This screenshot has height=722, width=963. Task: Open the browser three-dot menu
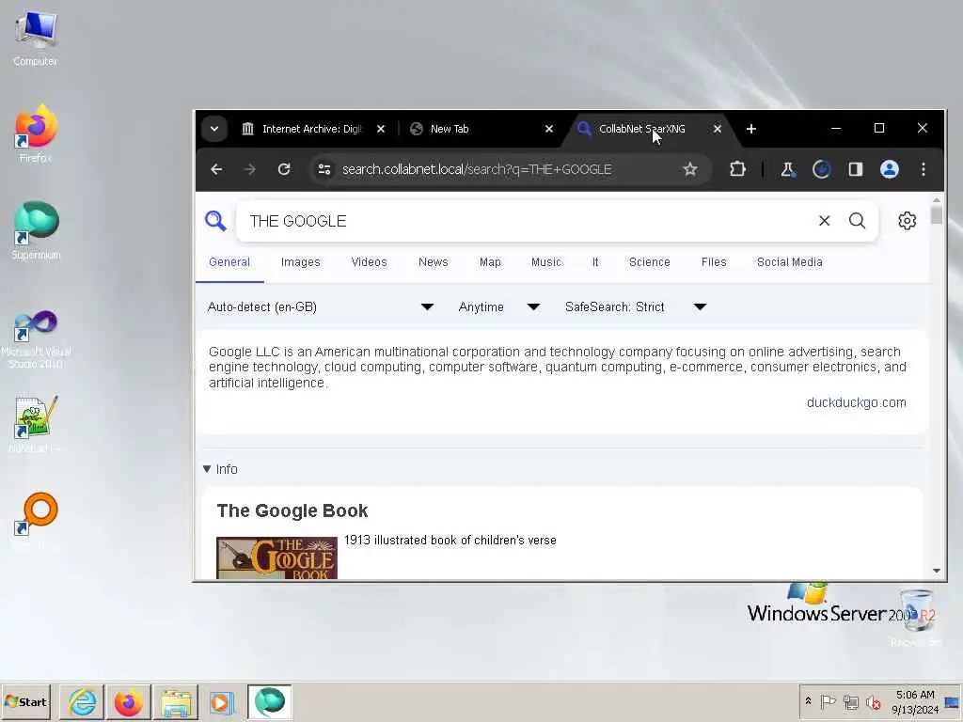coord(924,169)
